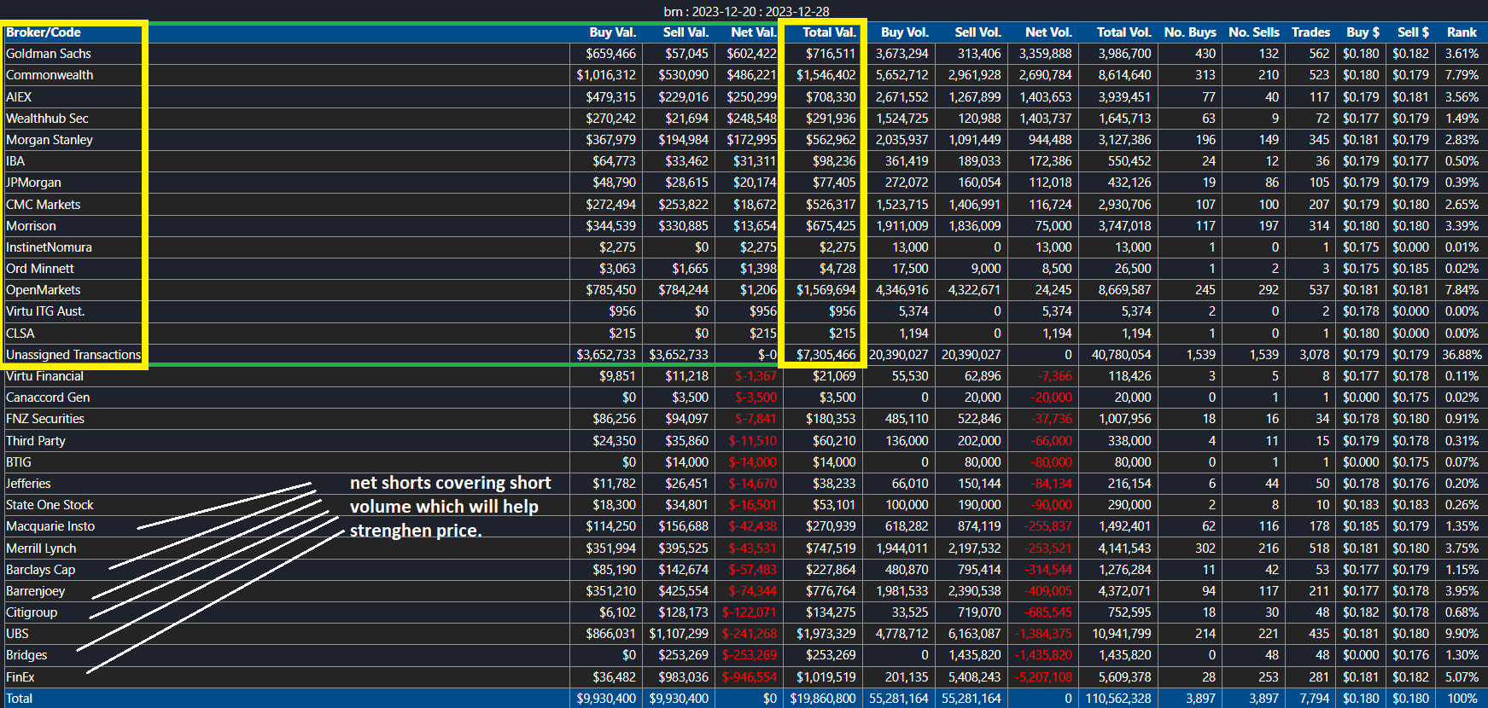Select the Unassigned Transactions row label

(73, 355)
